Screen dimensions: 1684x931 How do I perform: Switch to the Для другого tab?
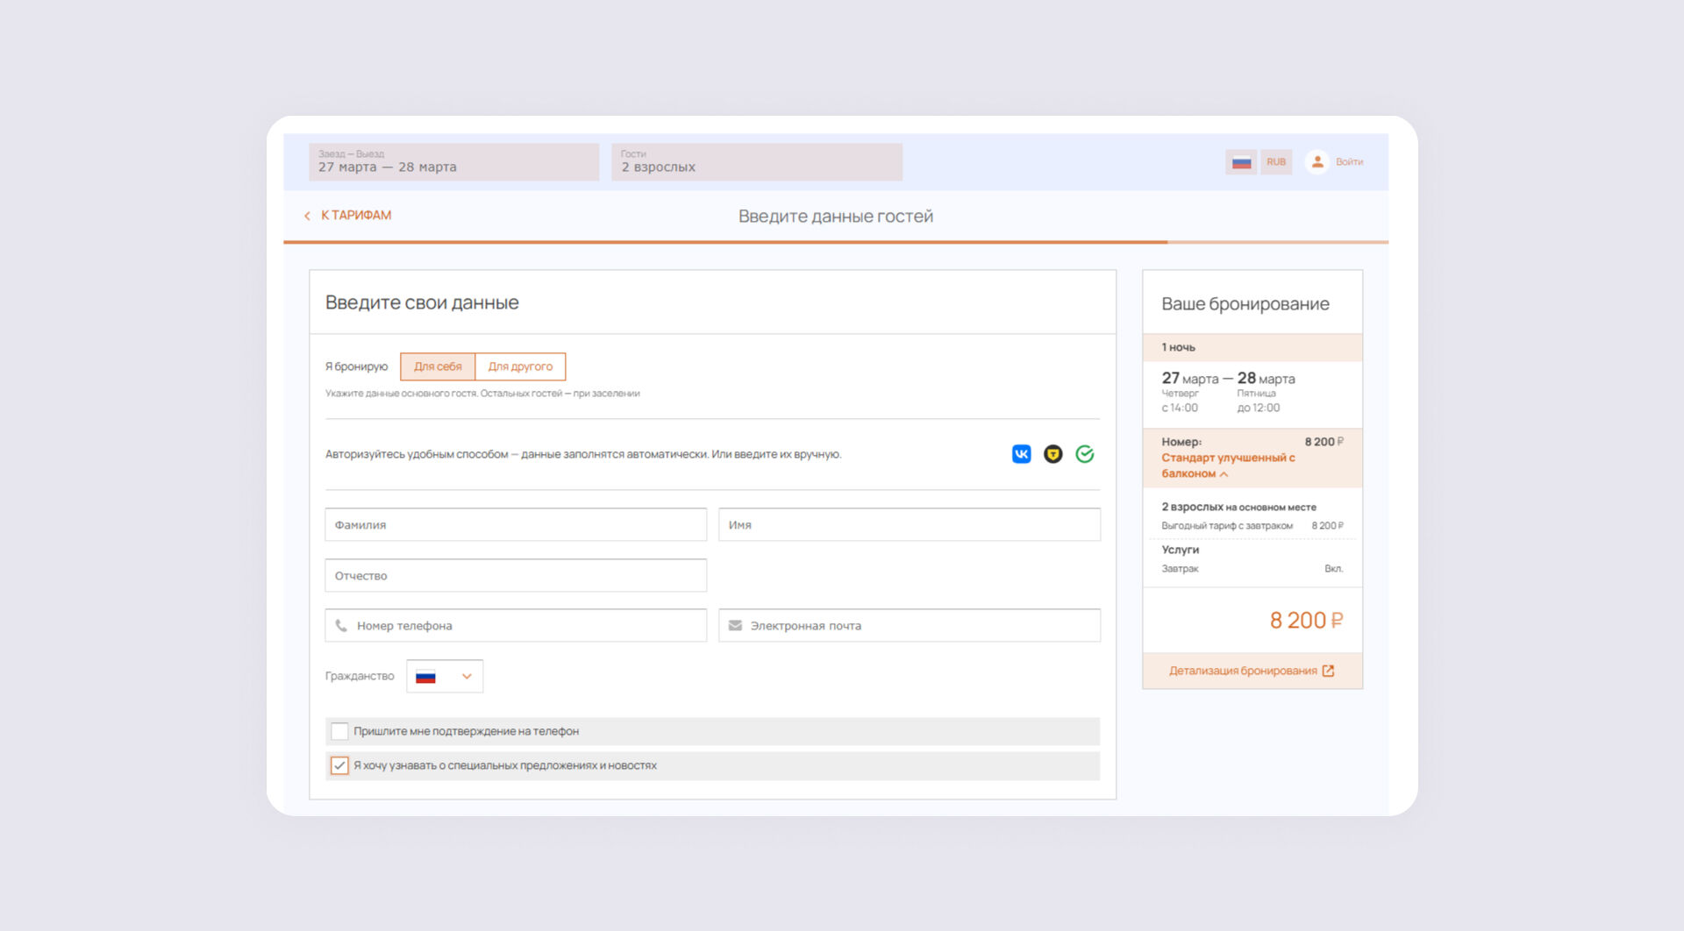click(520, 366)
